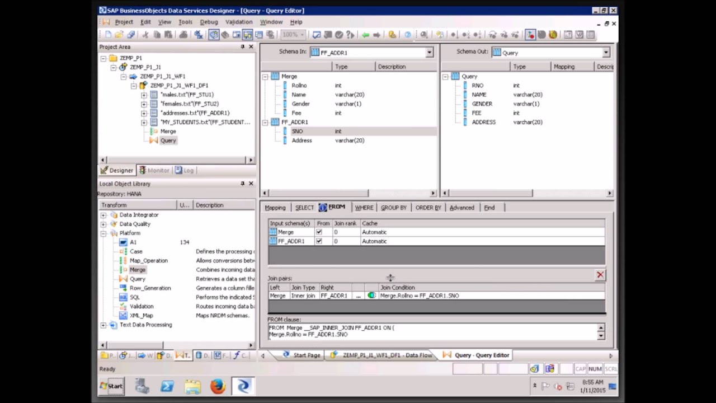This screenshot has width=716, height=403.
Task: Open the Project menu
Action: (124, 22)
